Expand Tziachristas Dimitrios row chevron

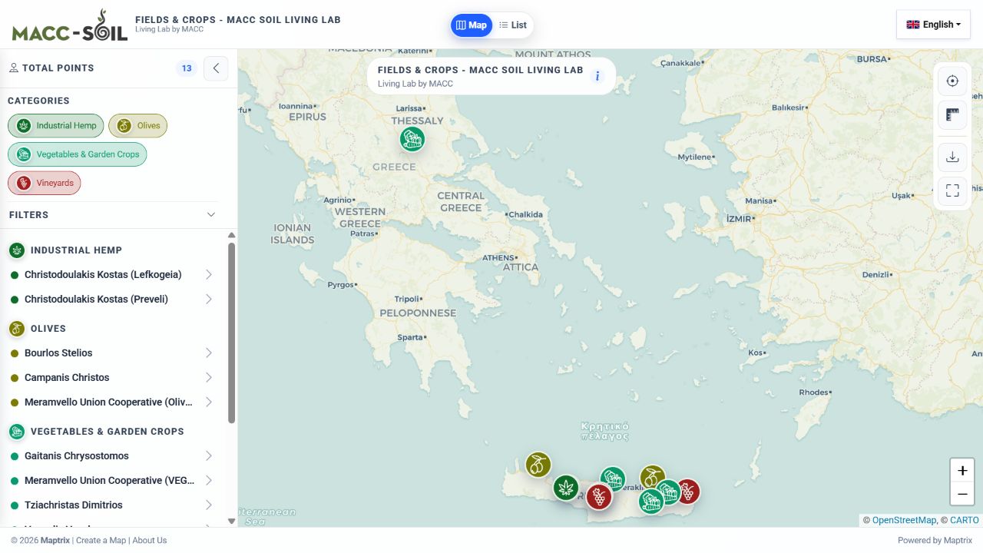pyautogui.click(x=209, y=505)
